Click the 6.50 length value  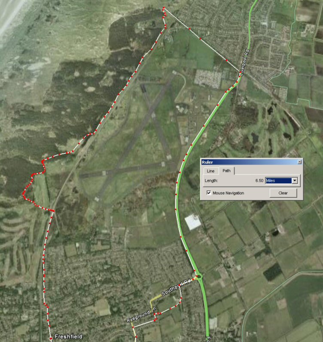tap(259, 180)
